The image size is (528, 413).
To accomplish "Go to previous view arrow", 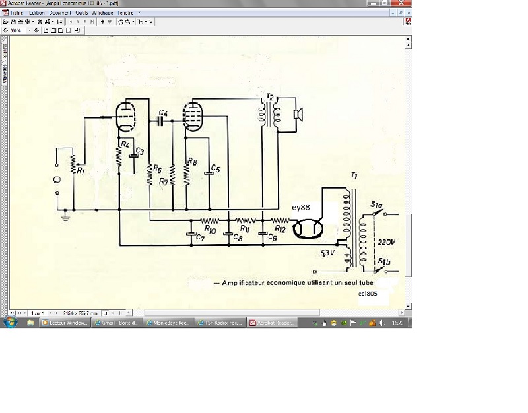I will pos(103,22).
